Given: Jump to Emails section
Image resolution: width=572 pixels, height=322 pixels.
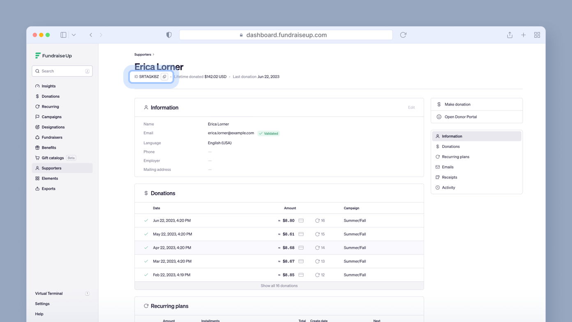Looking at the screenshot, I should click(477, 167).
